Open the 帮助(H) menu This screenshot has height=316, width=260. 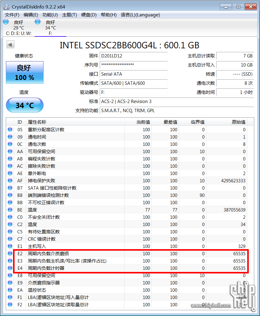(109, 15)
